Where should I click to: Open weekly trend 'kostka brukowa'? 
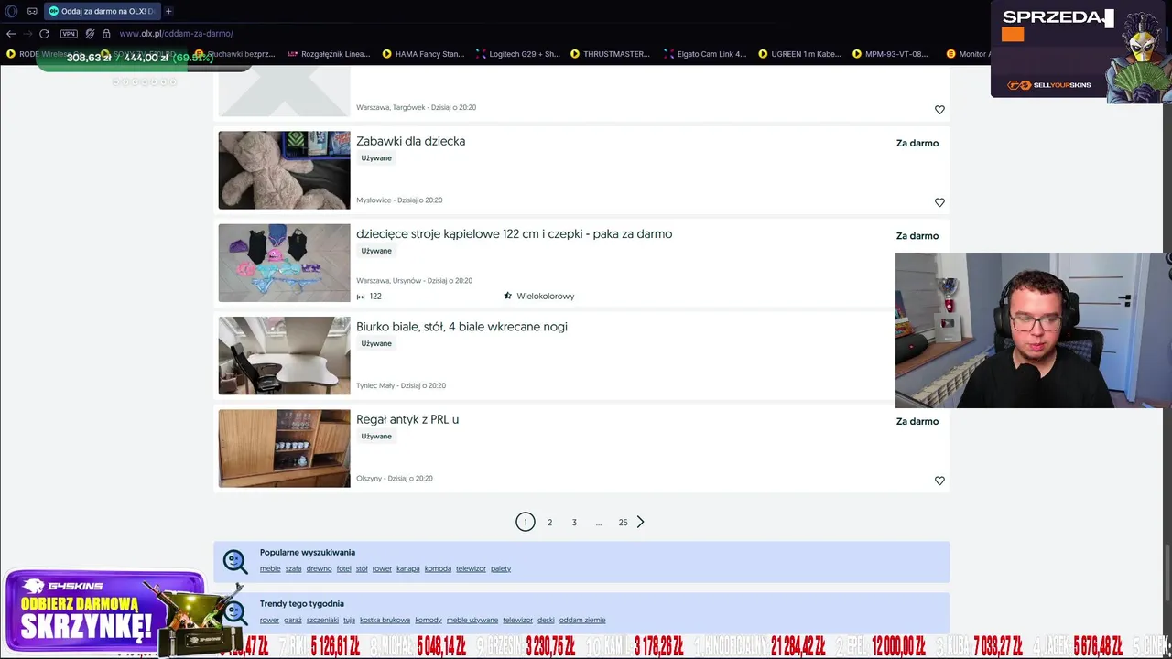385,620
